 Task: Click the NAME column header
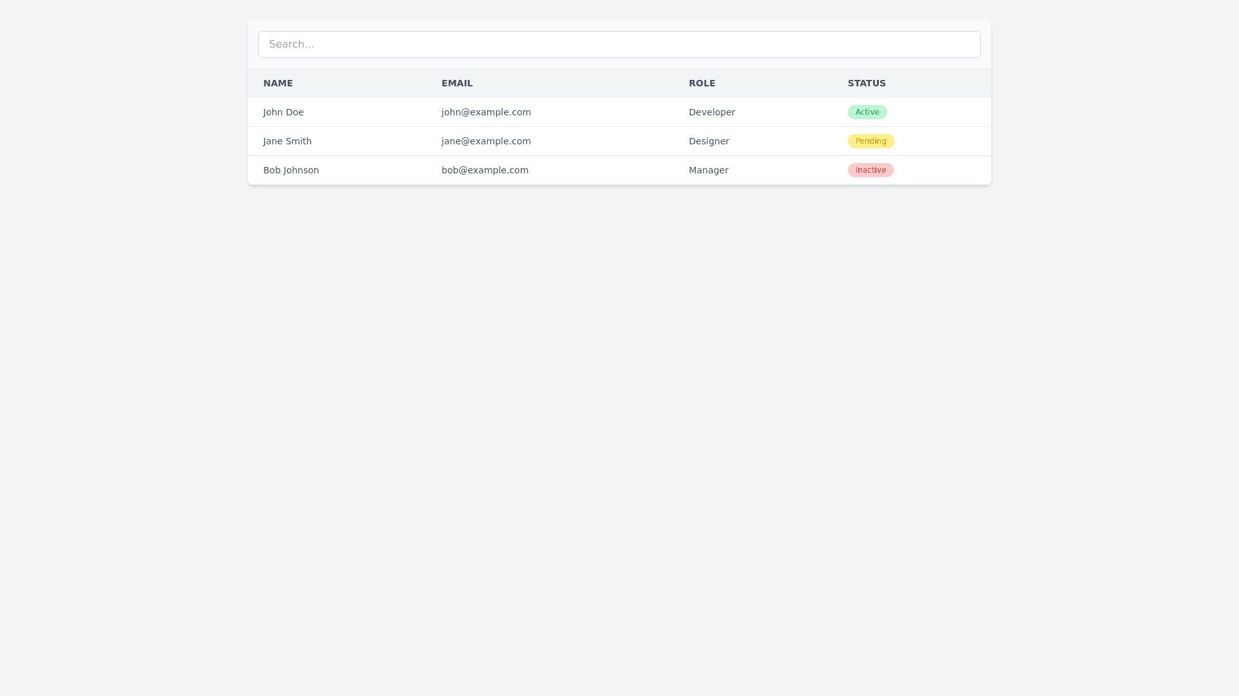click(278, 83)
